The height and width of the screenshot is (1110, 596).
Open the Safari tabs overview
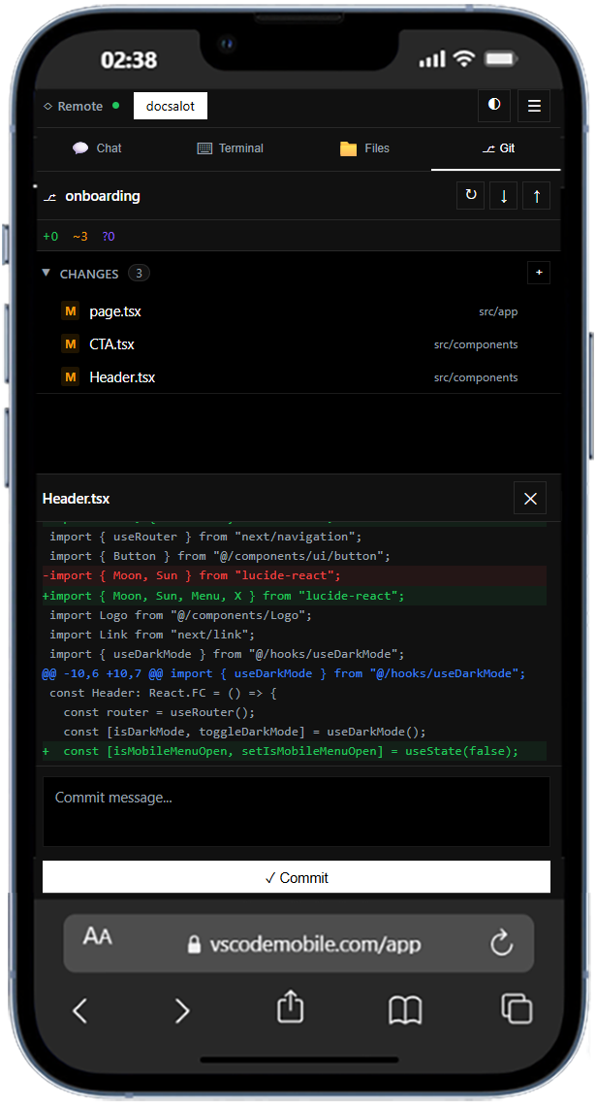517,1010
